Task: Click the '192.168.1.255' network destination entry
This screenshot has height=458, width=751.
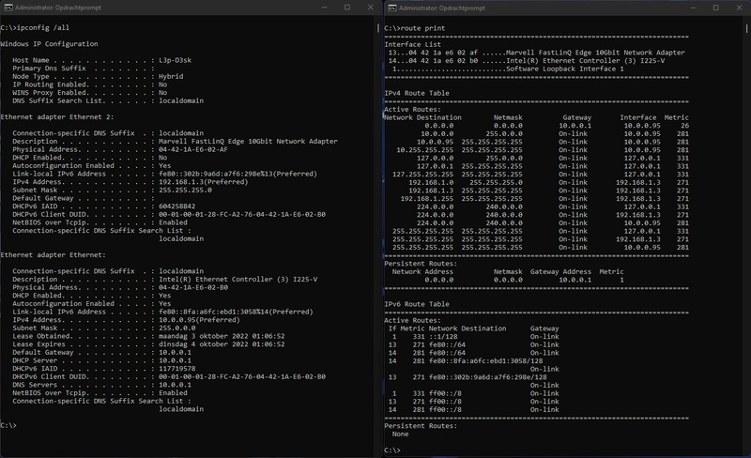Action: [427, 199]
